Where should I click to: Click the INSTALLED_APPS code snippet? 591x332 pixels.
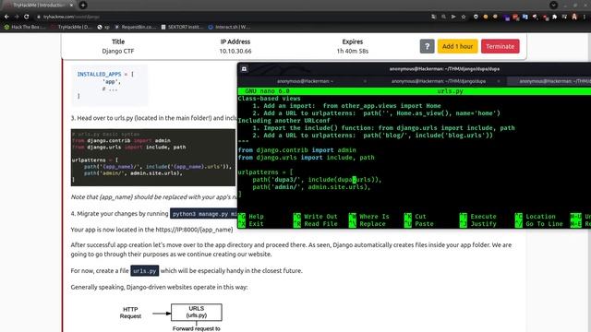[x=110, y=85]
